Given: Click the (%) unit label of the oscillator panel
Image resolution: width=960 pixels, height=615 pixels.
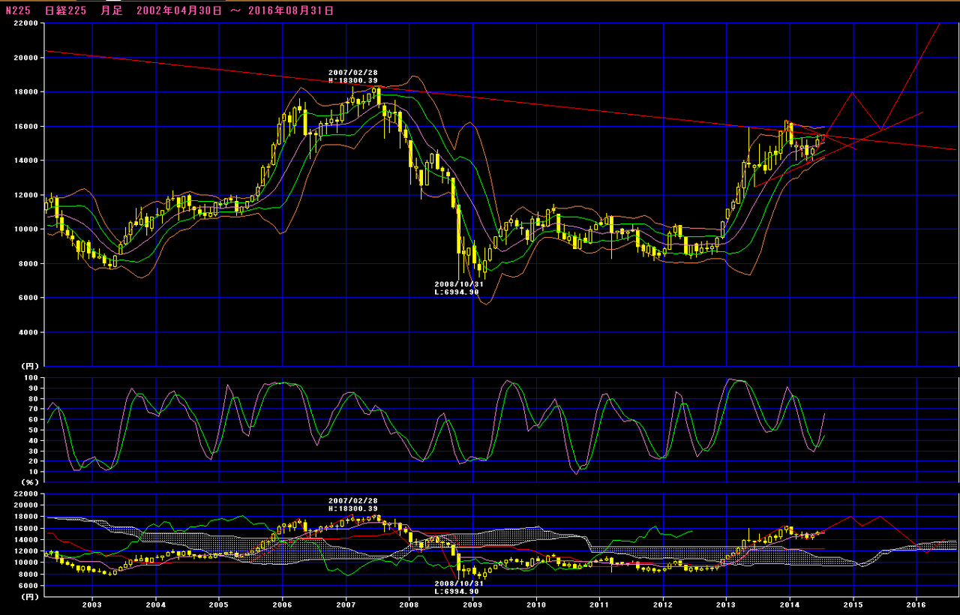Looking at the screenshot, I should coord(28,481).
